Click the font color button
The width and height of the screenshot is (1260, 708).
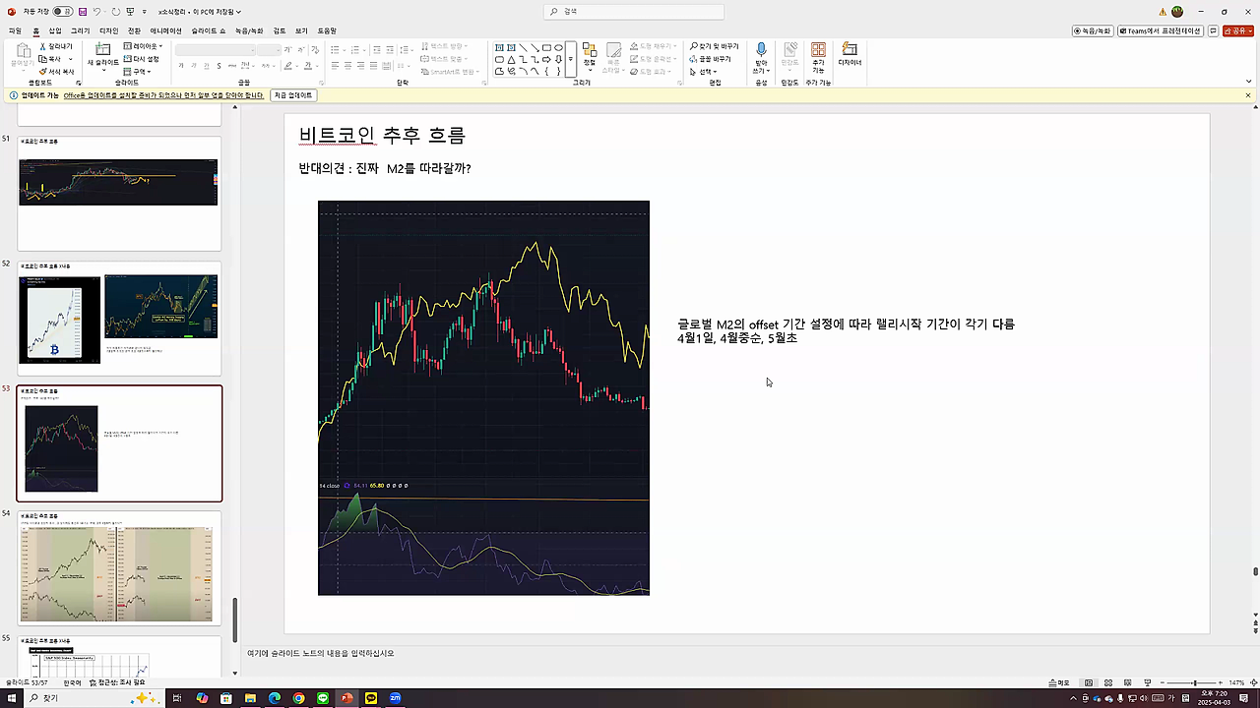[308, 66]
